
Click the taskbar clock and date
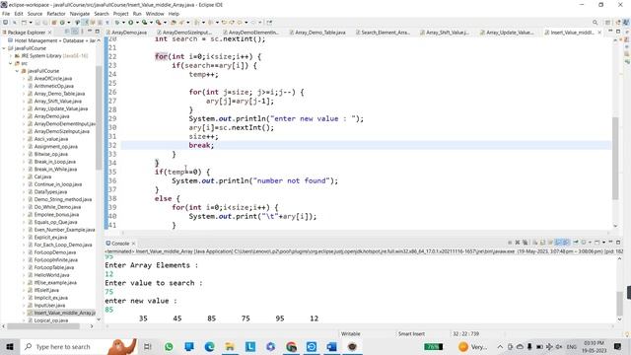pyautogui.click(x=594, y=346)
